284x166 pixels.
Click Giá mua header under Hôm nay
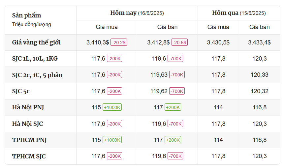pyautogui.click(x=107, y=27)
